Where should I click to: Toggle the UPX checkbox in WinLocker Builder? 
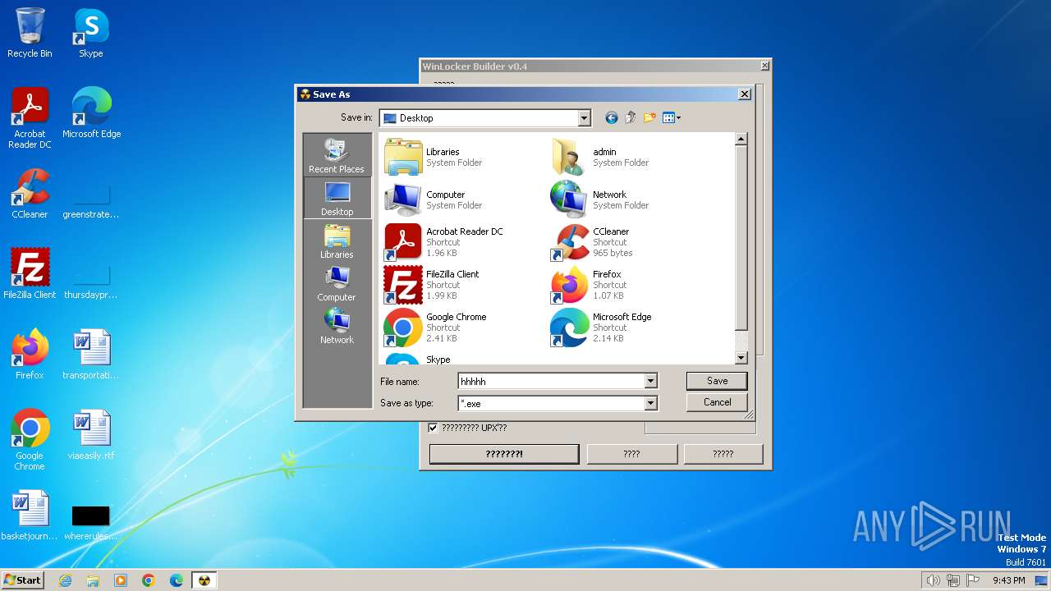point(434,428)
